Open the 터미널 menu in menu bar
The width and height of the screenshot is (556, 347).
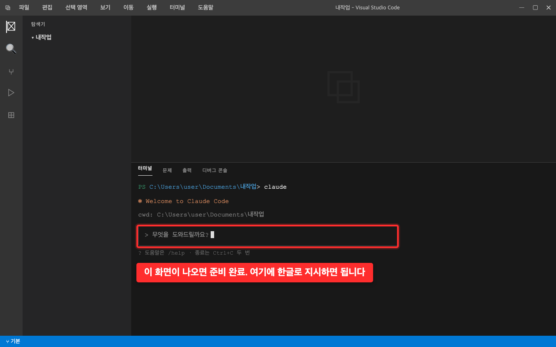(x=177, y=7)
